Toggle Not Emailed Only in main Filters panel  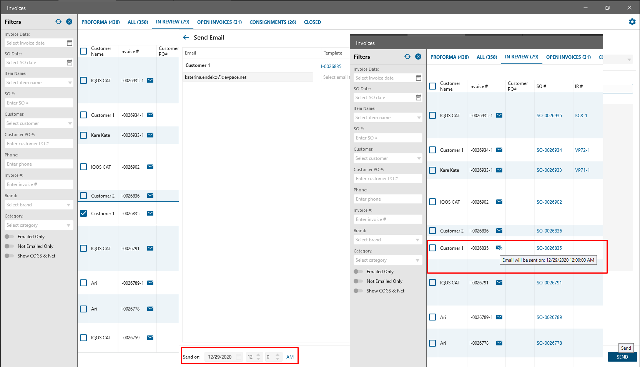(9, 246)
